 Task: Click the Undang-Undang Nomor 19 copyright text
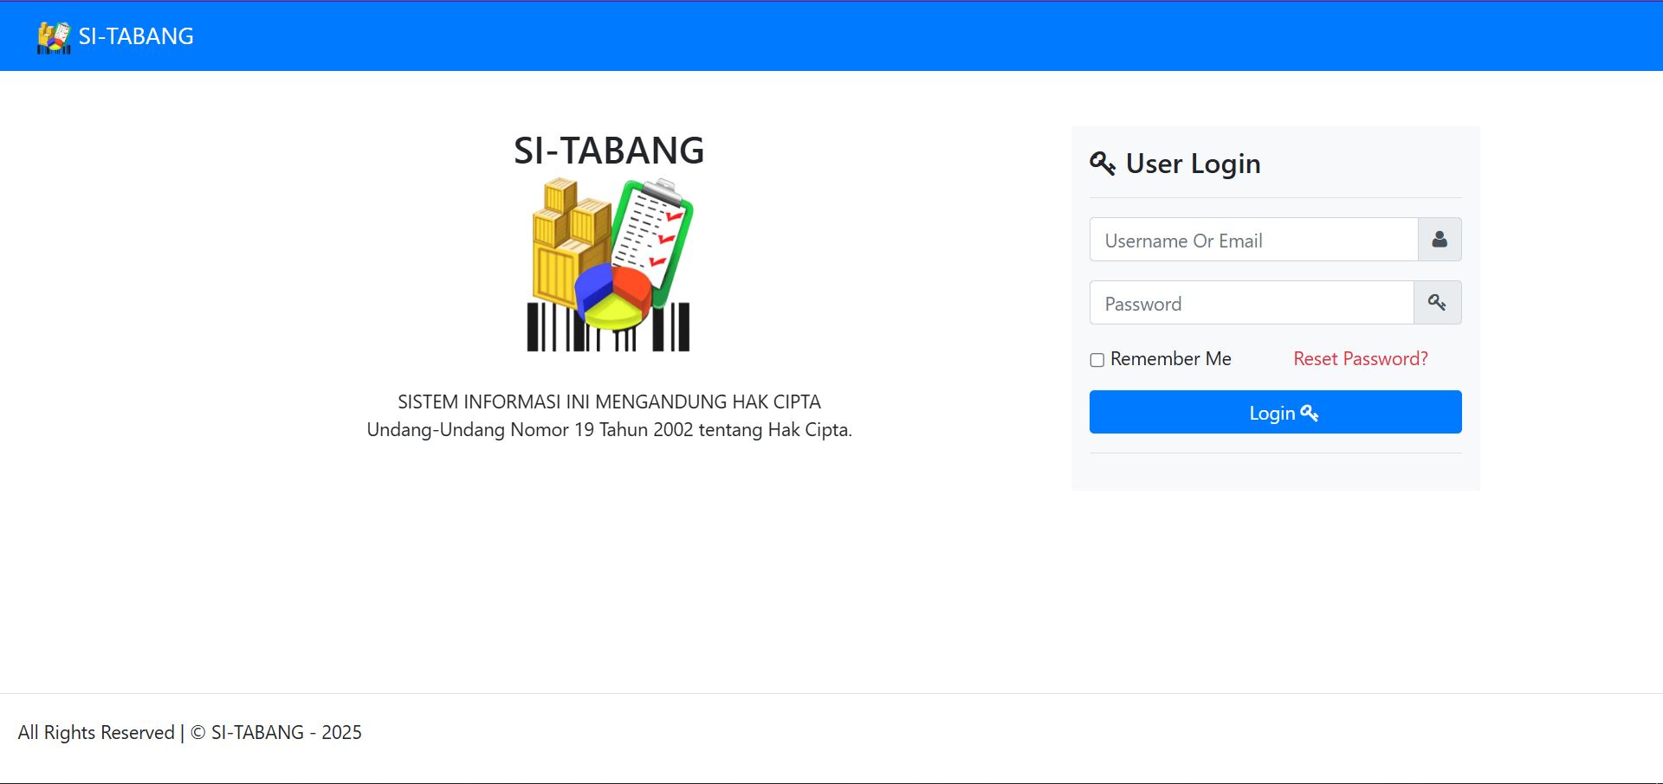[x=609, y=430]
